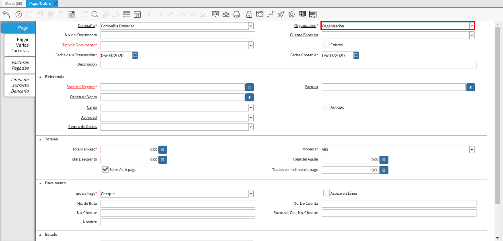503x241 pixels.
Task: Click the refresh arrows icon
Action: (x=84, y=14)
